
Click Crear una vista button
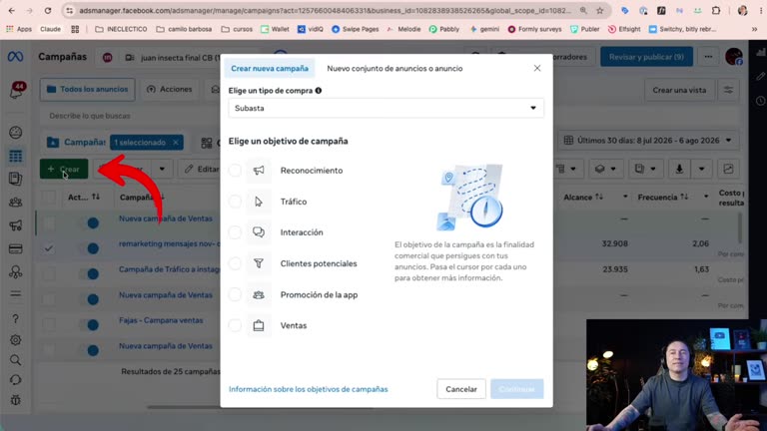click(679, 90)
